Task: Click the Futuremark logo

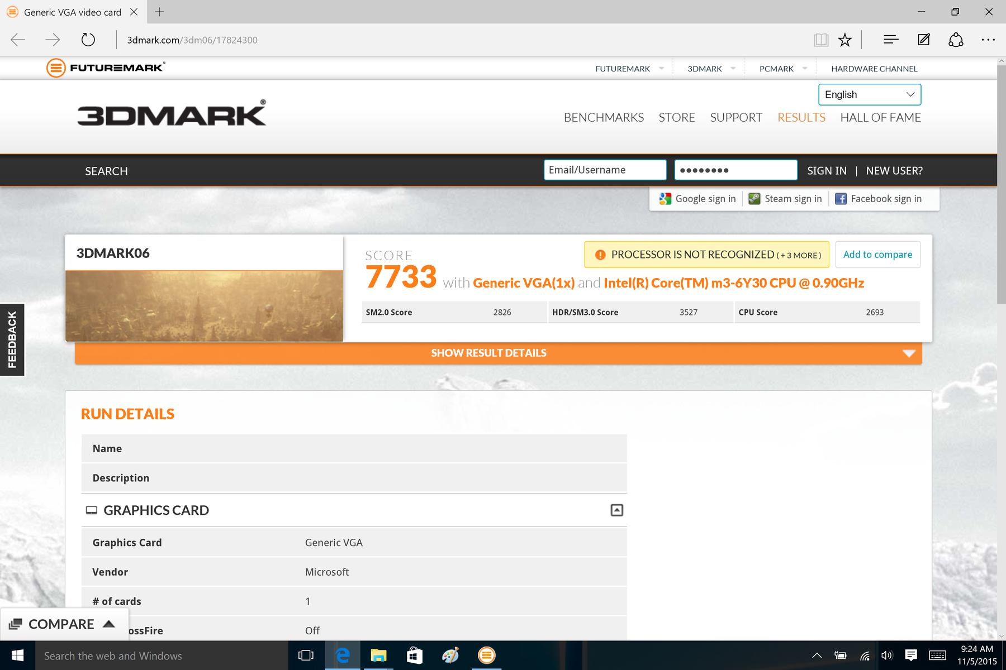Action: [106, 68]
